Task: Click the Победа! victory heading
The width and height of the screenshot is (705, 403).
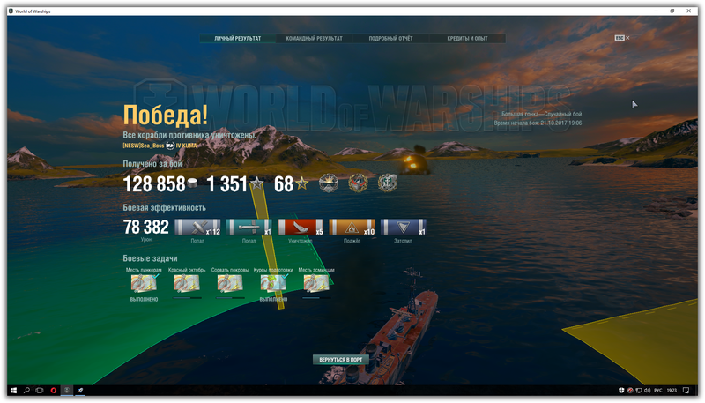Action: click(x=166, y=115)
